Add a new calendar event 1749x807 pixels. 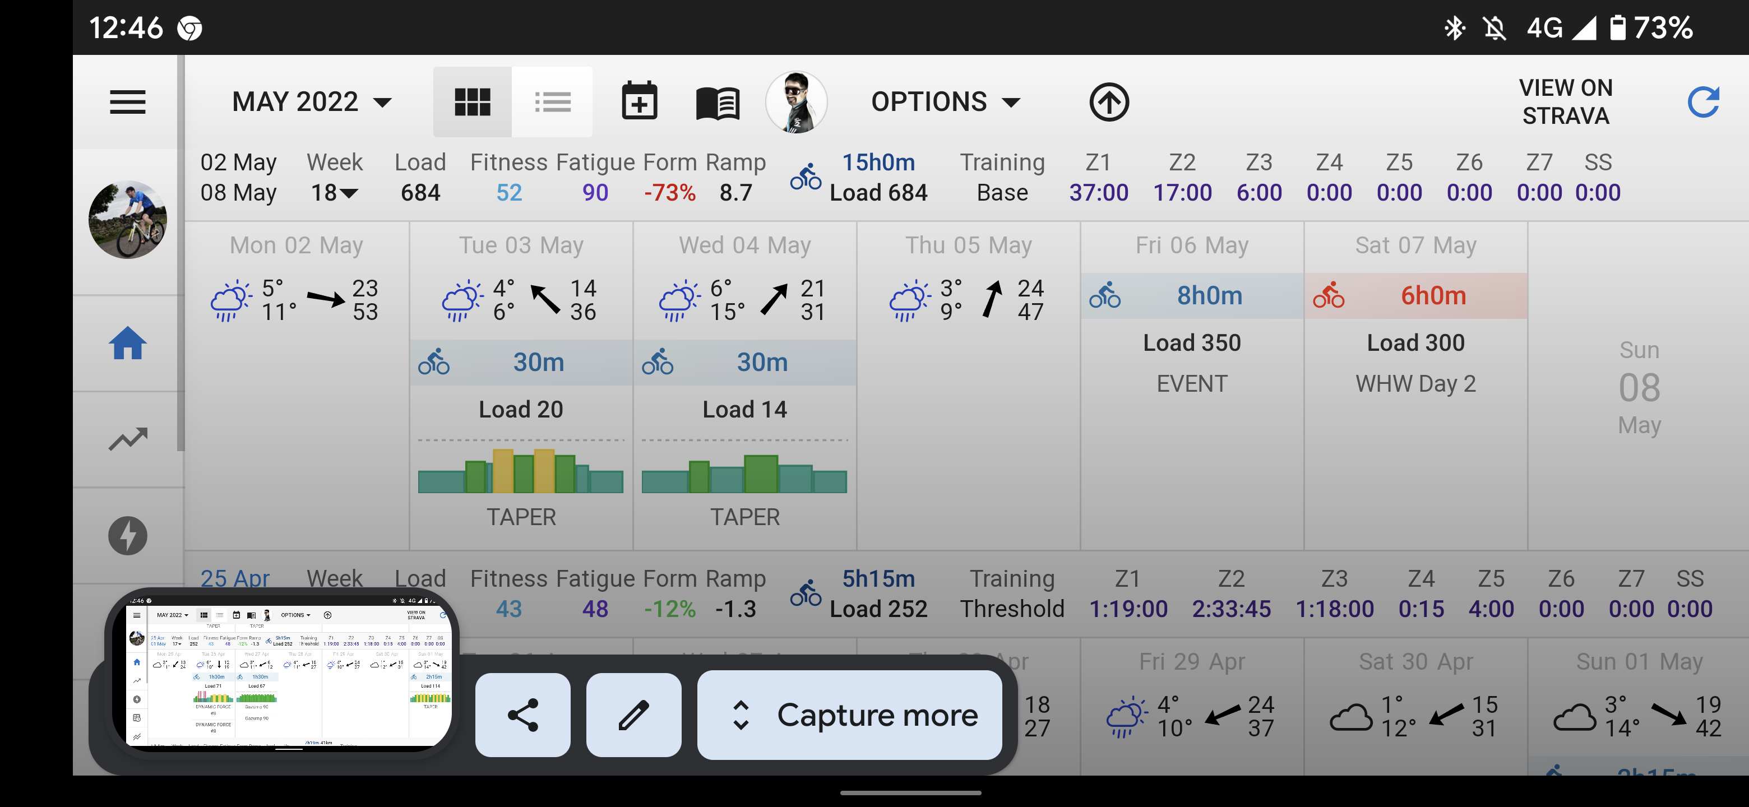640,102
